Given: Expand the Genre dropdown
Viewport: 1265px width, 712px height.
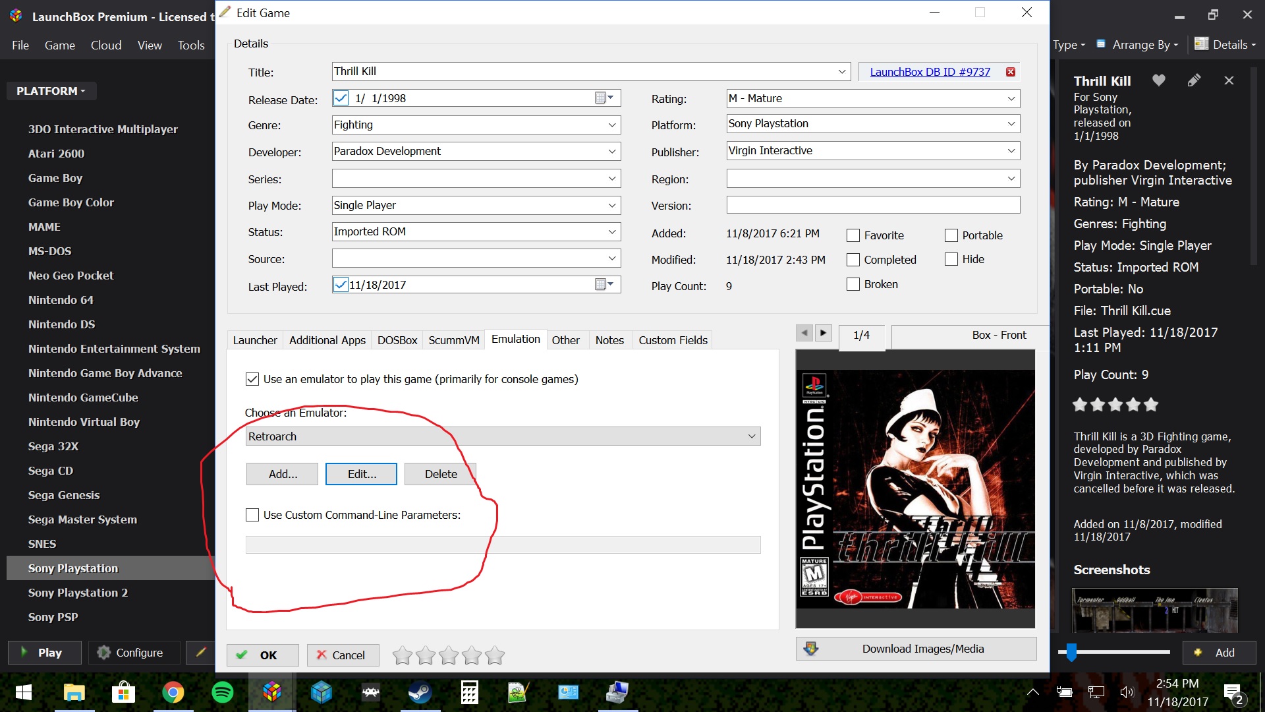Looking at the screenshot, I should (612, 125).
